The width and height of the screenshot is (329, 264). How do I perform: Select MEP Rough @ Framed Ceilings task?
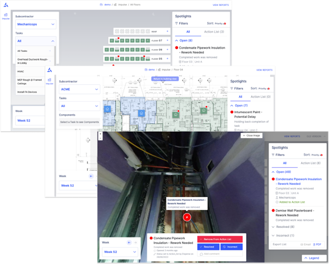coord(31,81)
